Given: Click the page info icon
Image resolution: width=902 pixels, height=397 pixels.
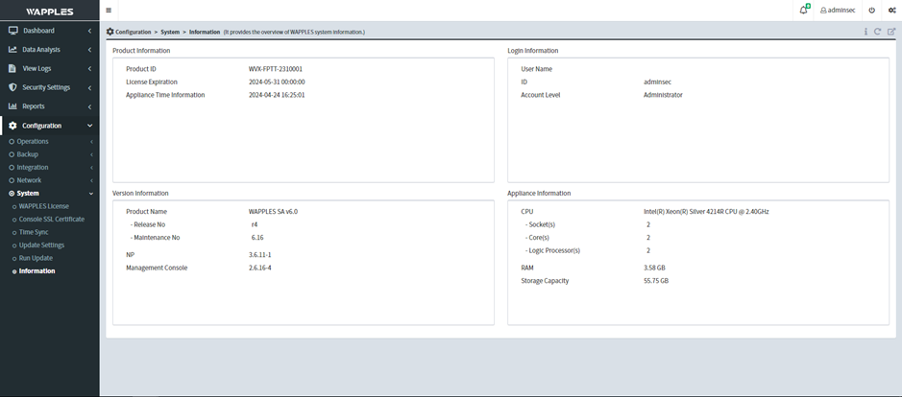Looking at the screenshot, I should (865, 32).
